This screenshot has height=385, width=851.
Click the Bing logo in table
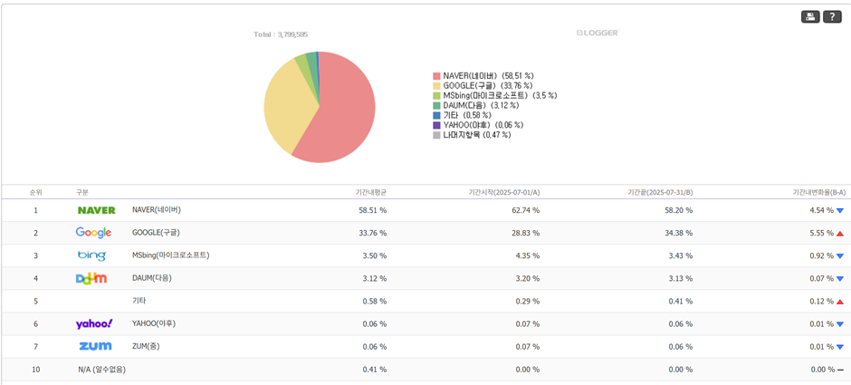pos(91,255)
